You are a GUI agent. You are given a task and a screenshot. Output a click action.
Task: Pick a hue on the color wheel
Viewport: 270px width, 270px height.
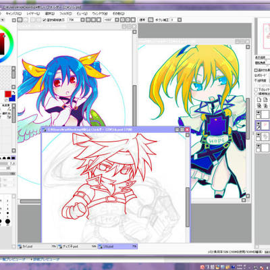tap(7, 44)
